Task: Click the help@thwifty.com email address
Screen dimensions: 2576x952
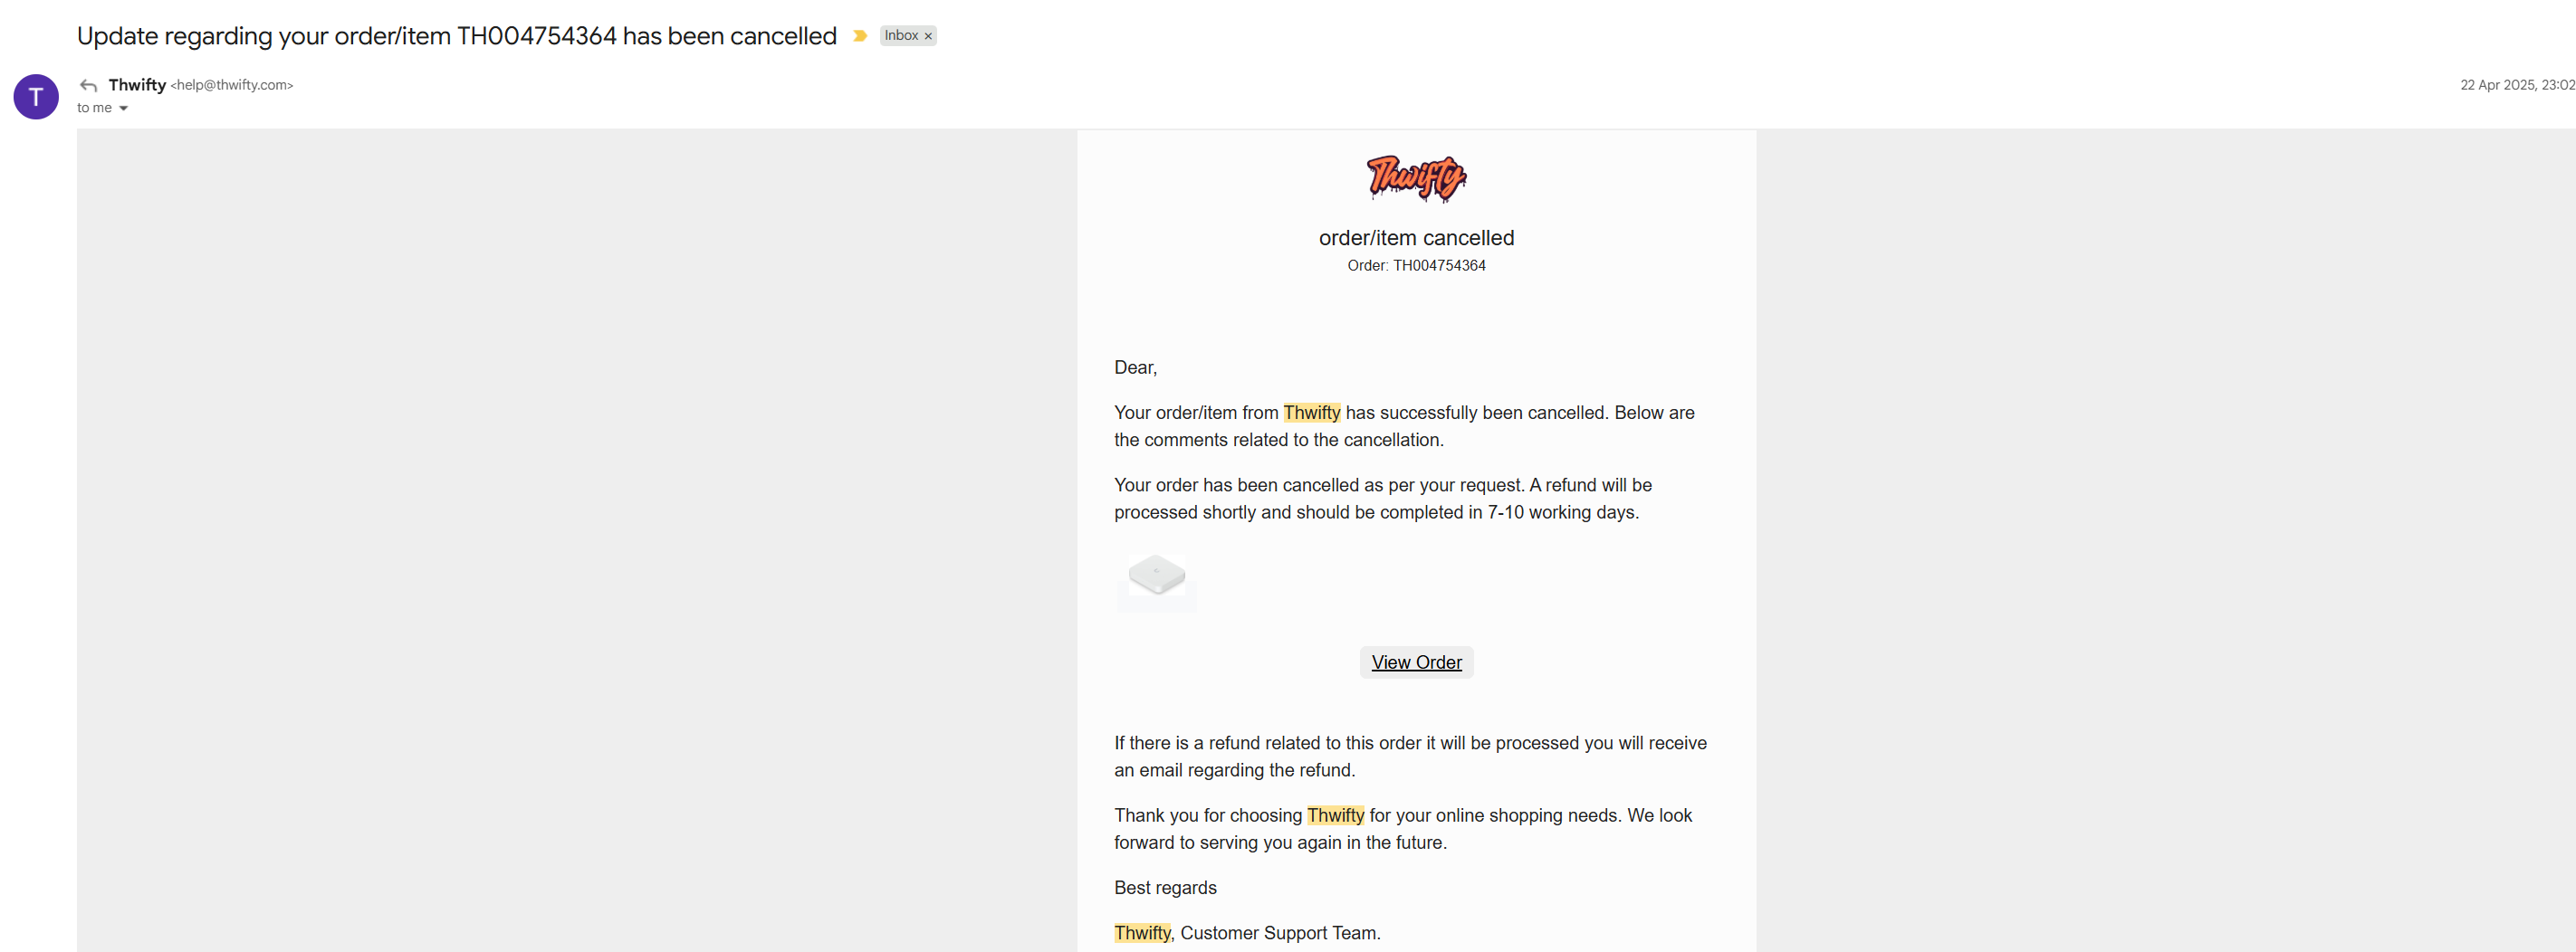Action: (x=232, y=85)
